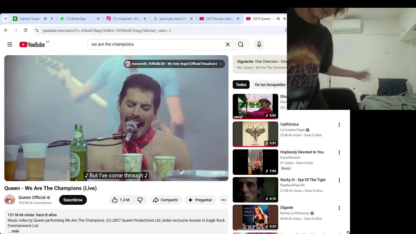Open Queen Official channel avatar
The width and height of the screenshot is (416, 234).
click(10, 200)
